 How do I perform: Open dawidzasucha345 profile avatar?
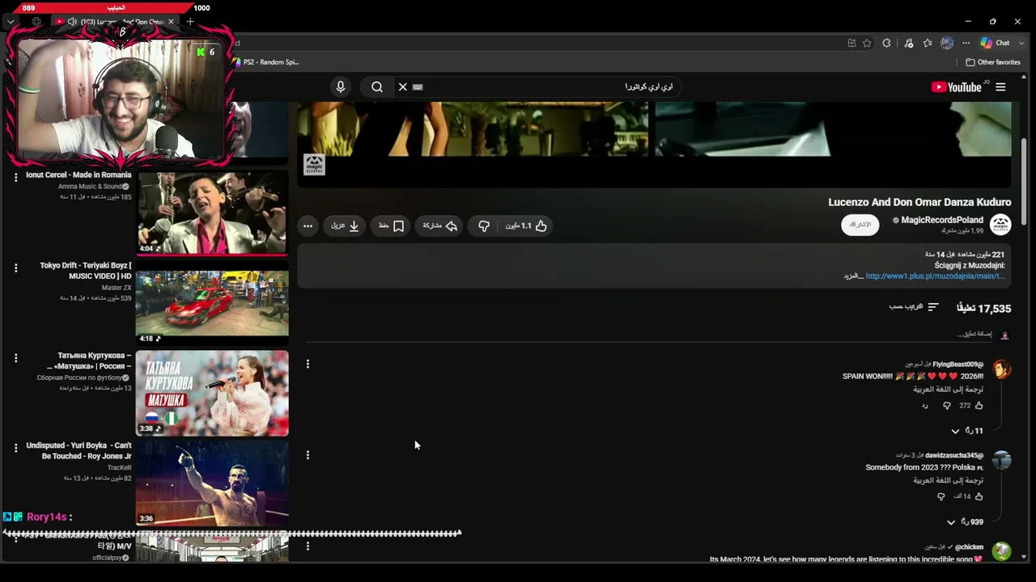coord(1002,460)
